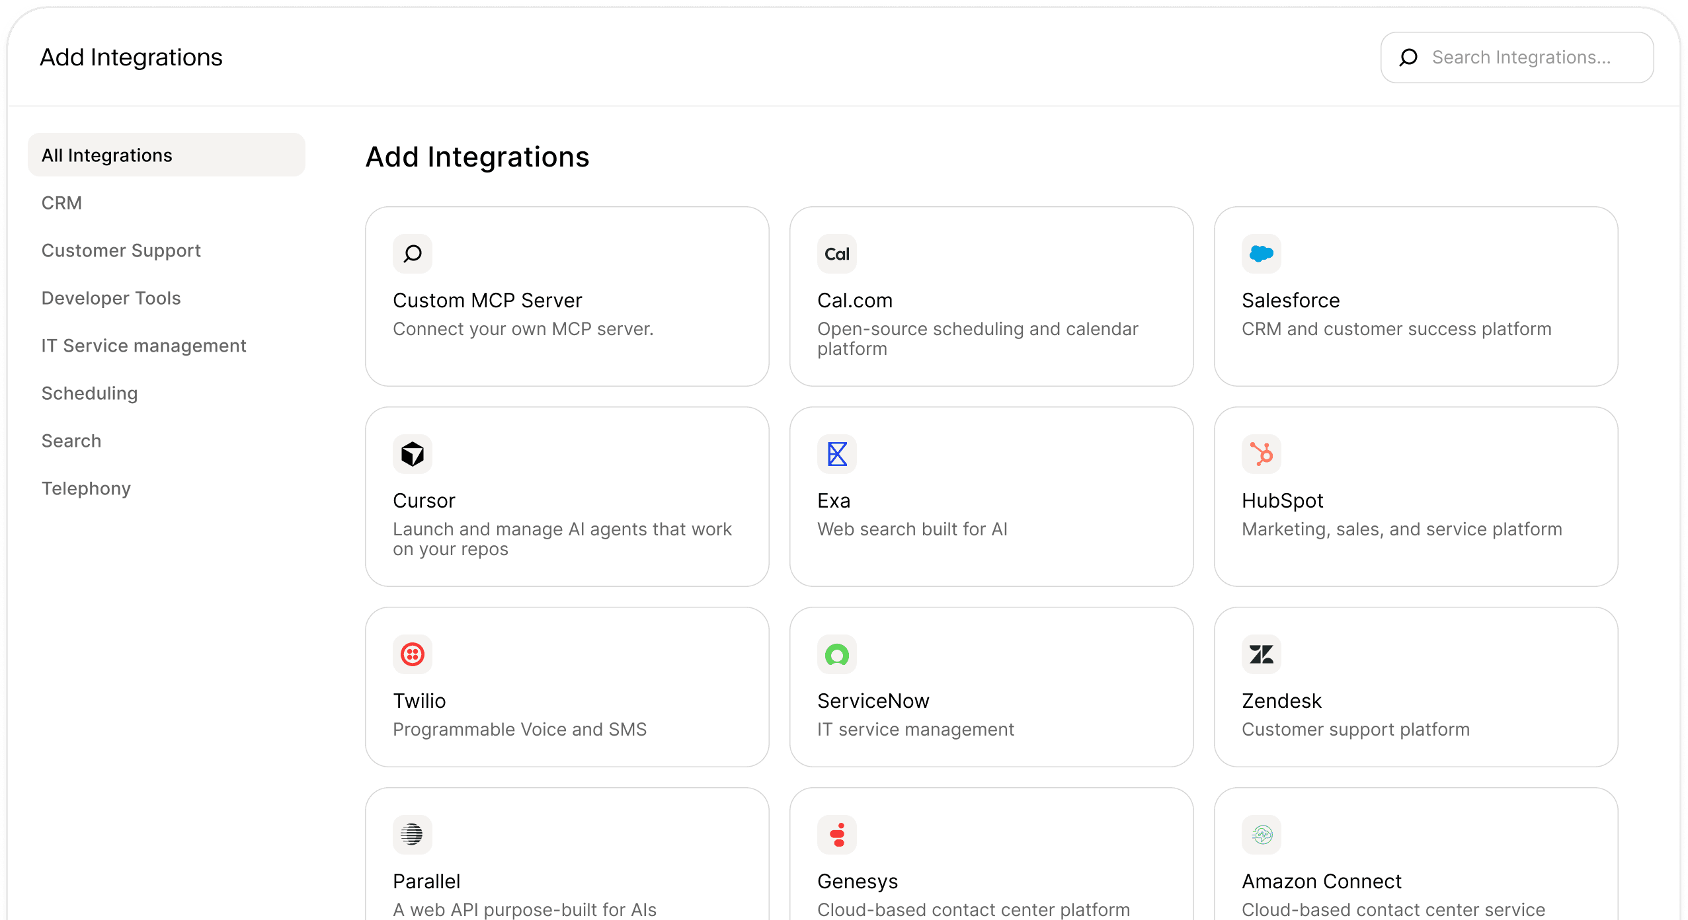Open the Twilio integration title
Viewport: 1688px width, 920px height.
coord(419,701)
